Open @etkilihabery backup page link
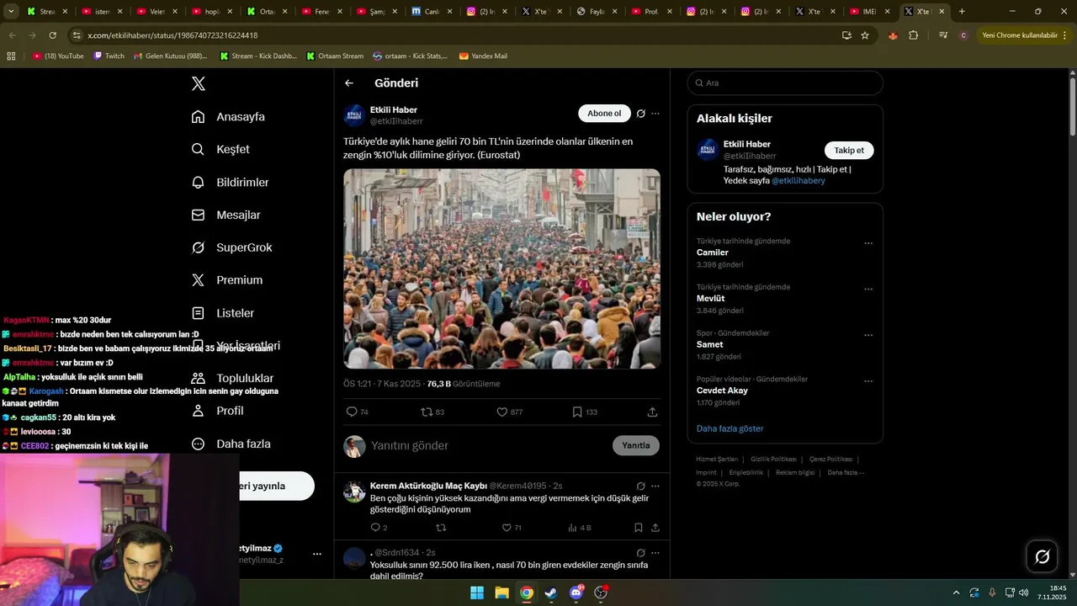The image size is (1077, 606). [798, 180]
